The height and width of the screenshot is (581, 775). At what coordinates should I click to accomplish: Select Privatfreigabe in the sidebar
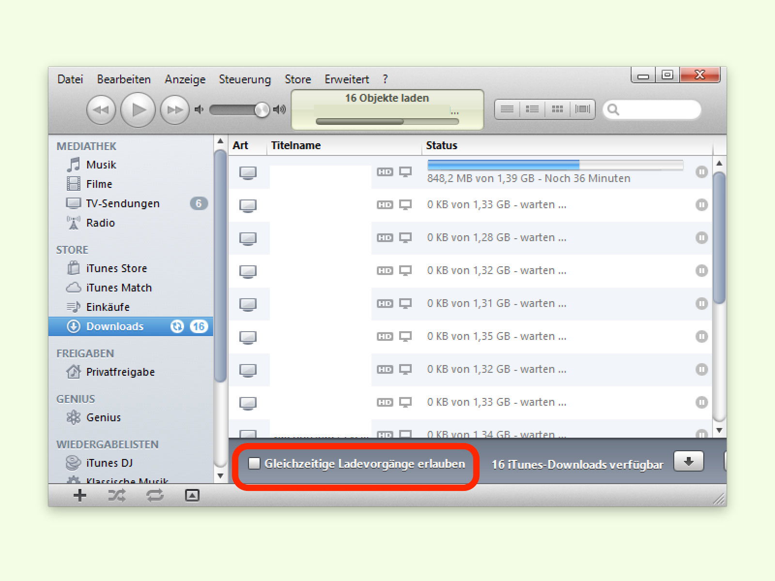pyautogui.click(x=131, y=372)
